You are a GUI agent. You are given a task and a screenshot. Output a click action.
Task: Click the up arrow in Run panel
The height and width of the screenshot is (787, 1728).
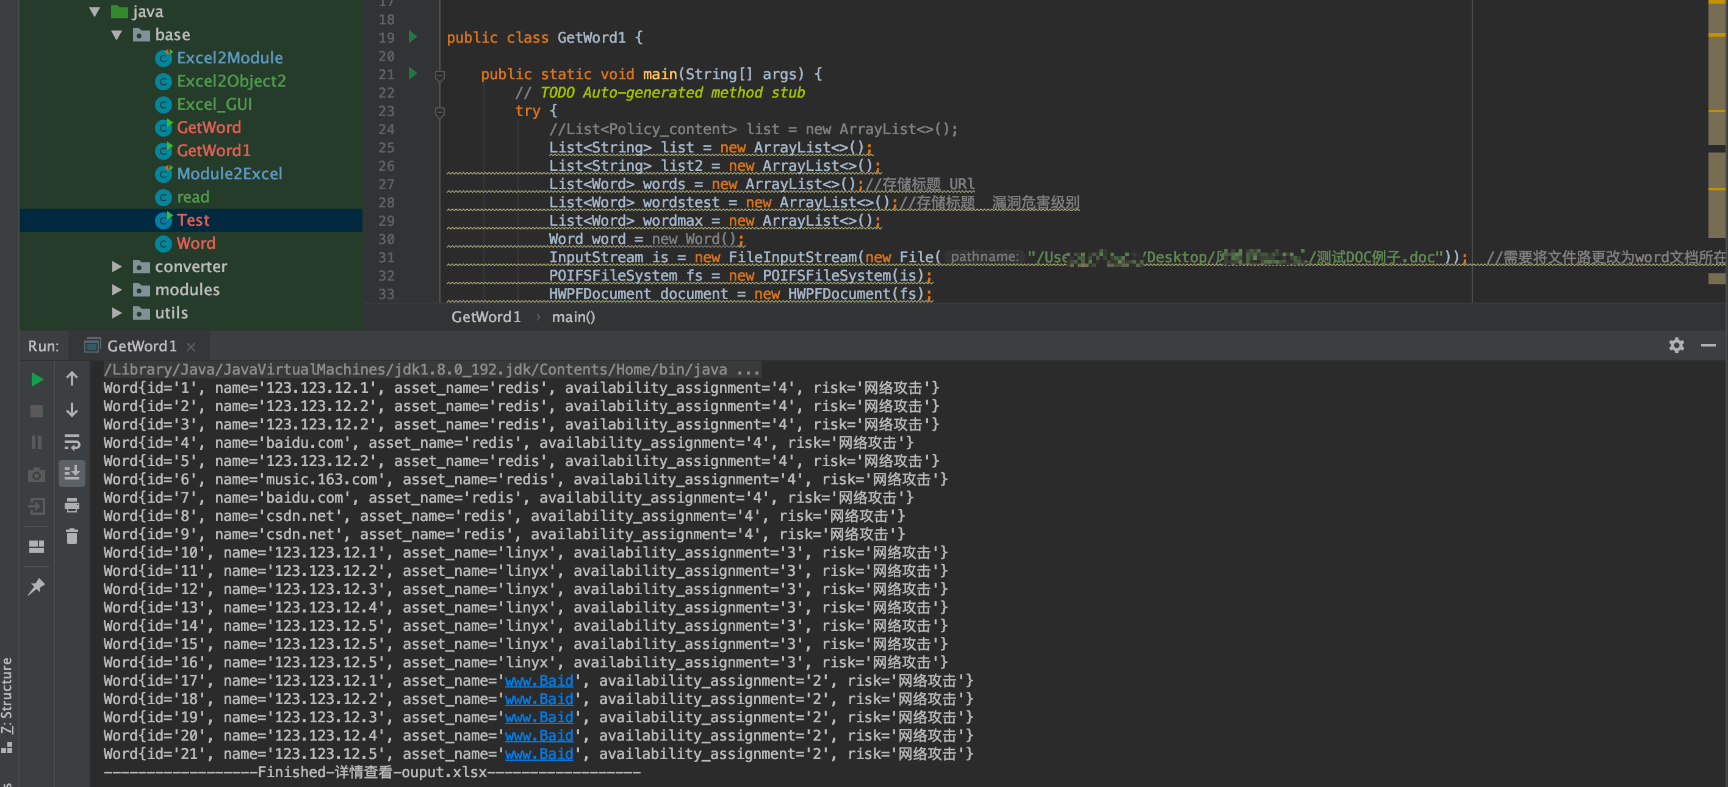pyautogui.click(x=72, y=379)
